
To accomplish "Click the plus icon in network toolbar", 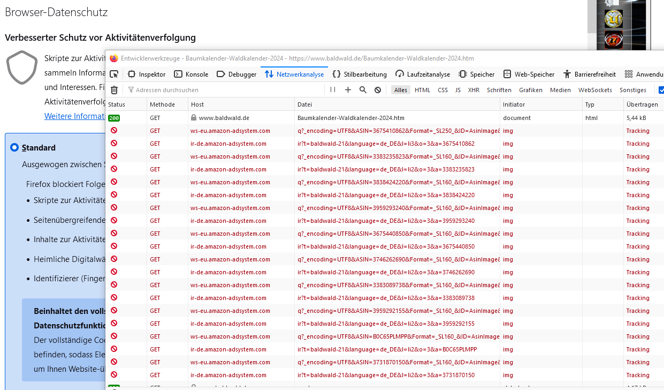I will 348,90.
